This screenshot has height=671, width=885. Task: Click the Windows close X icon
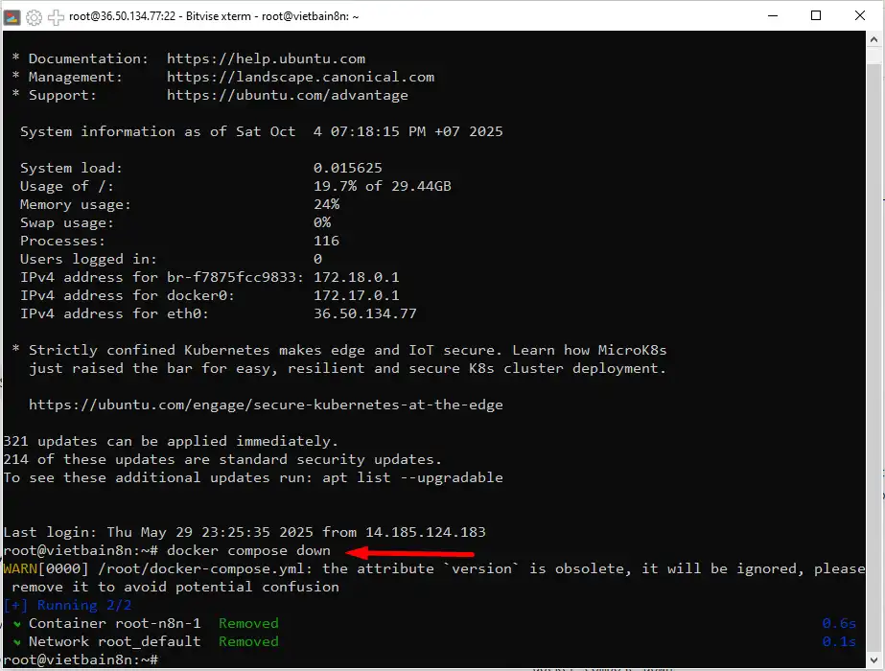tap(858, 15)
